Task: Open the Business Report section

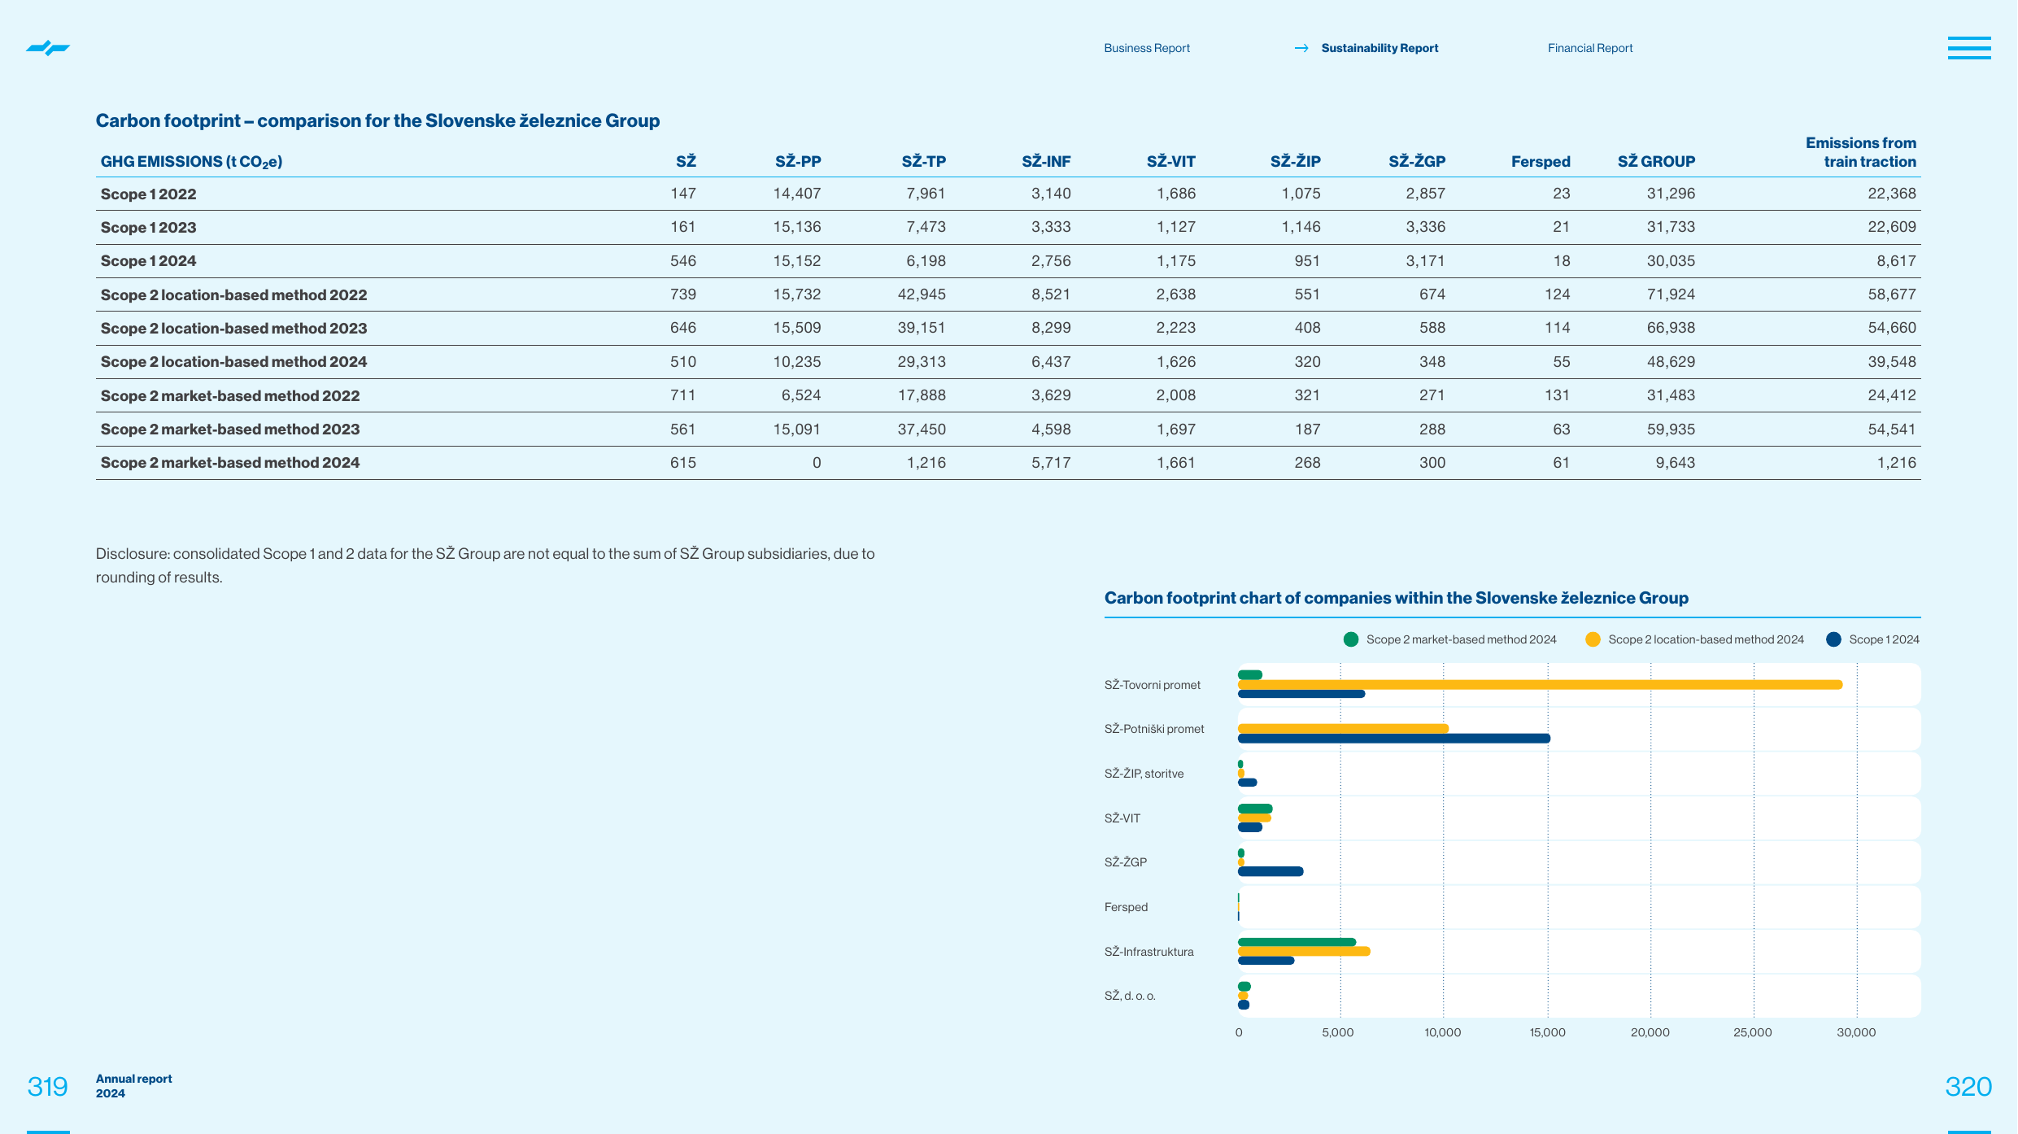Action: pyautogui.click(x=1147, y=48)
